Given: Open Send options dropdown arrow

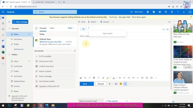Looking at the screenshot, I should click(x=92, y=84).
